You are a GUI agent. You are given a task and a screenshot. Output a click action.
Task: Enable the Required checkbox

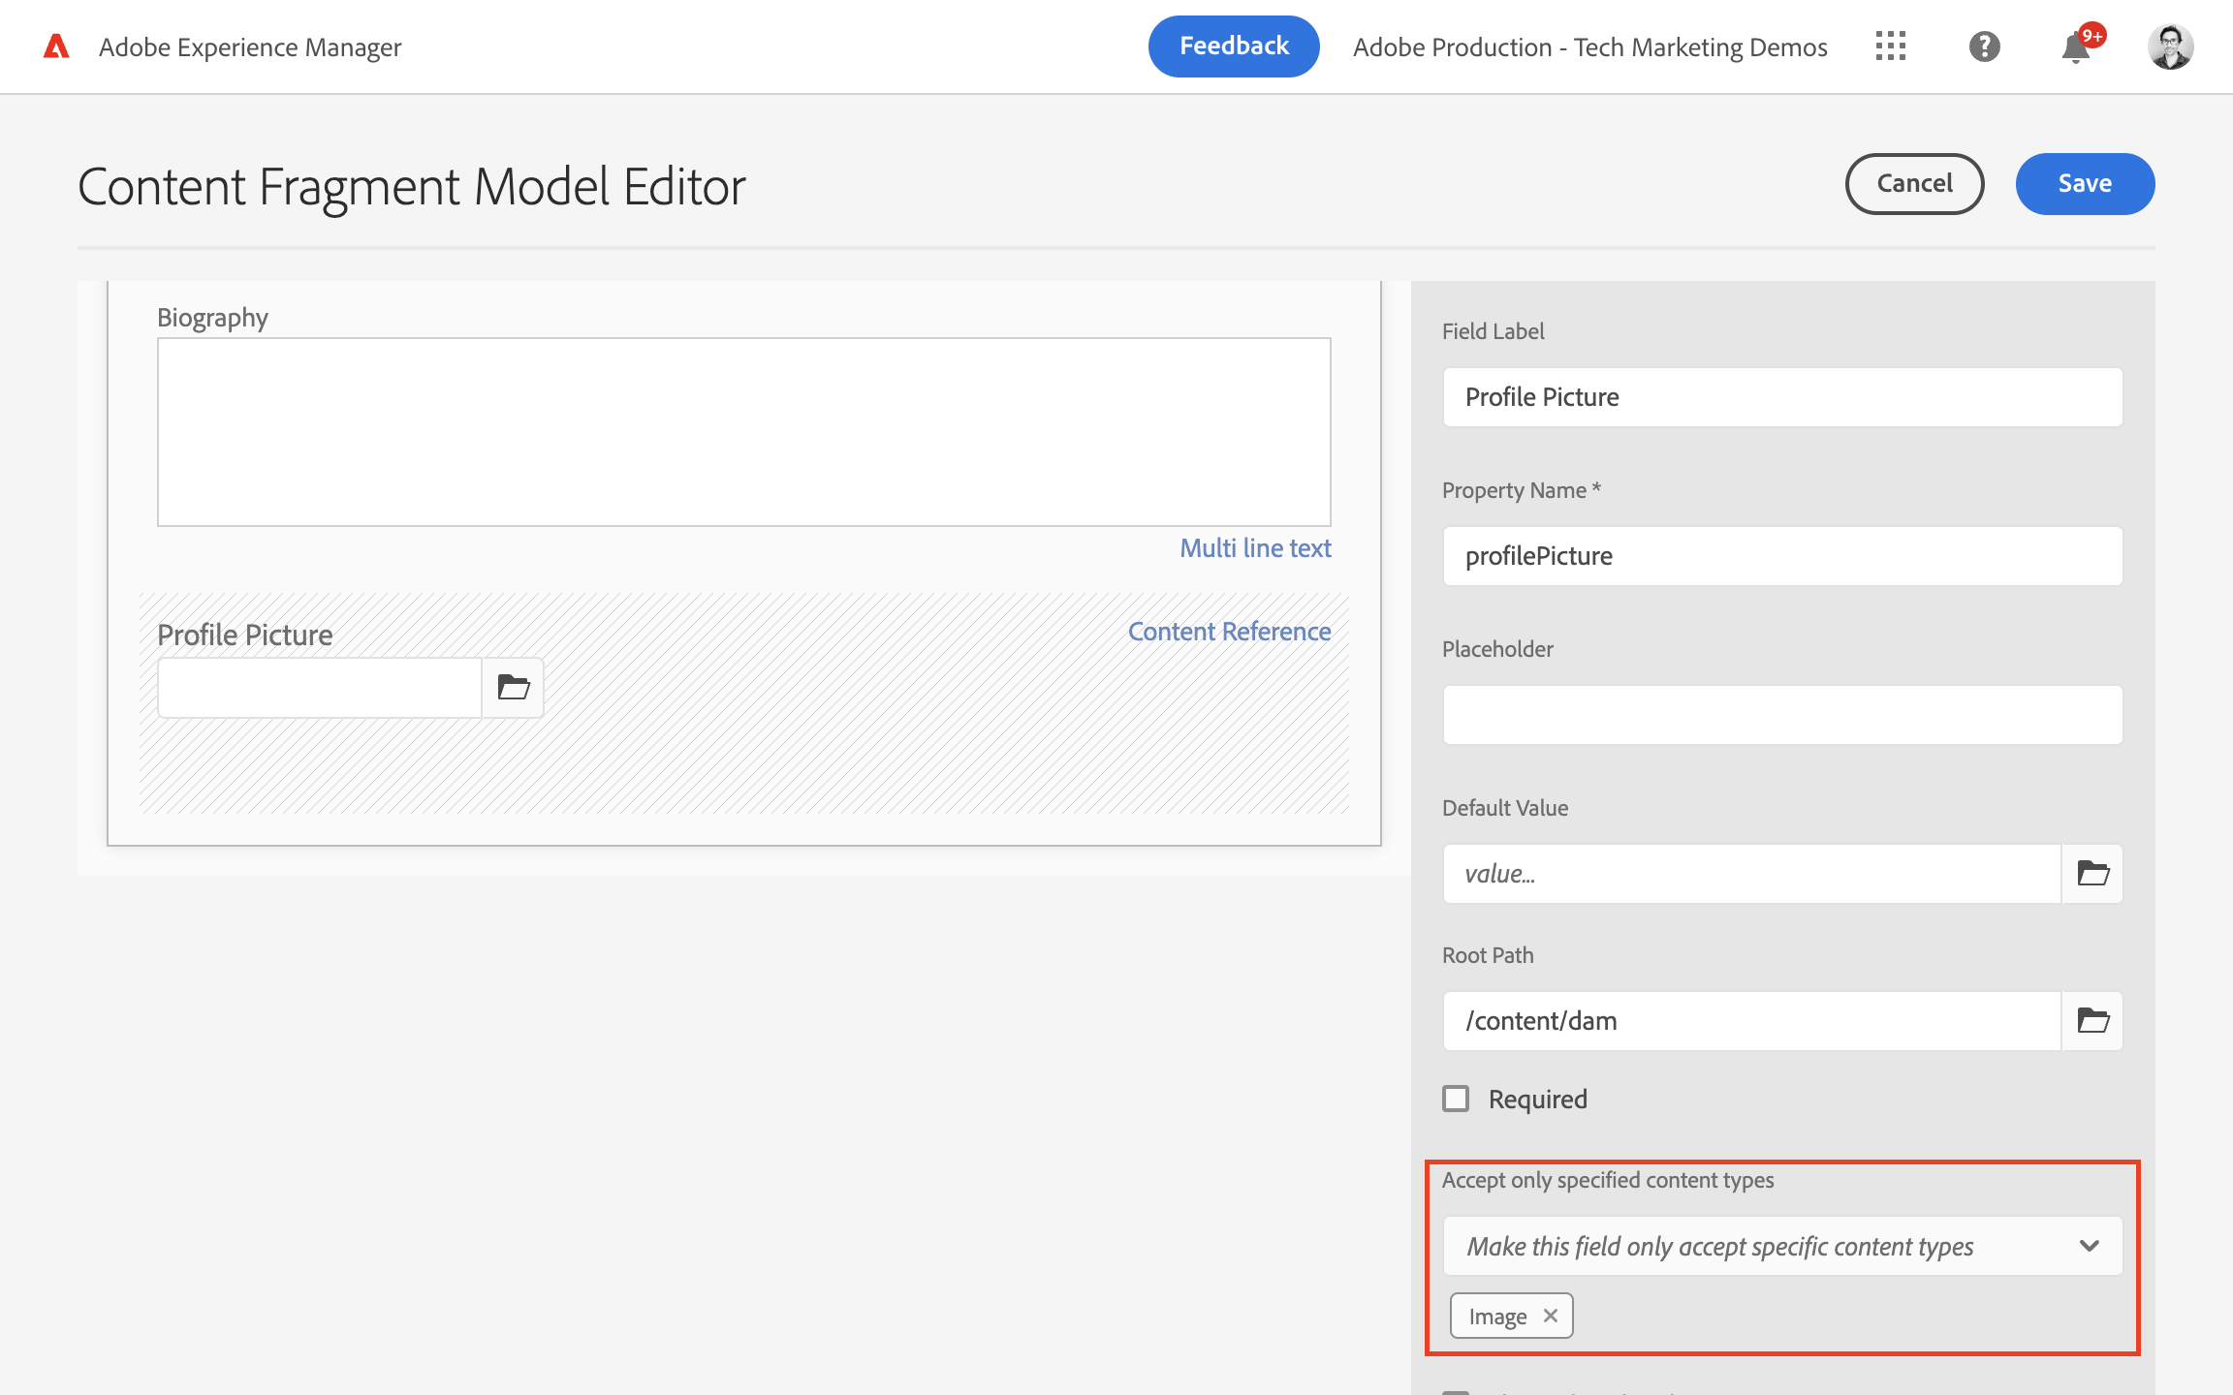click(1456, 1099)
